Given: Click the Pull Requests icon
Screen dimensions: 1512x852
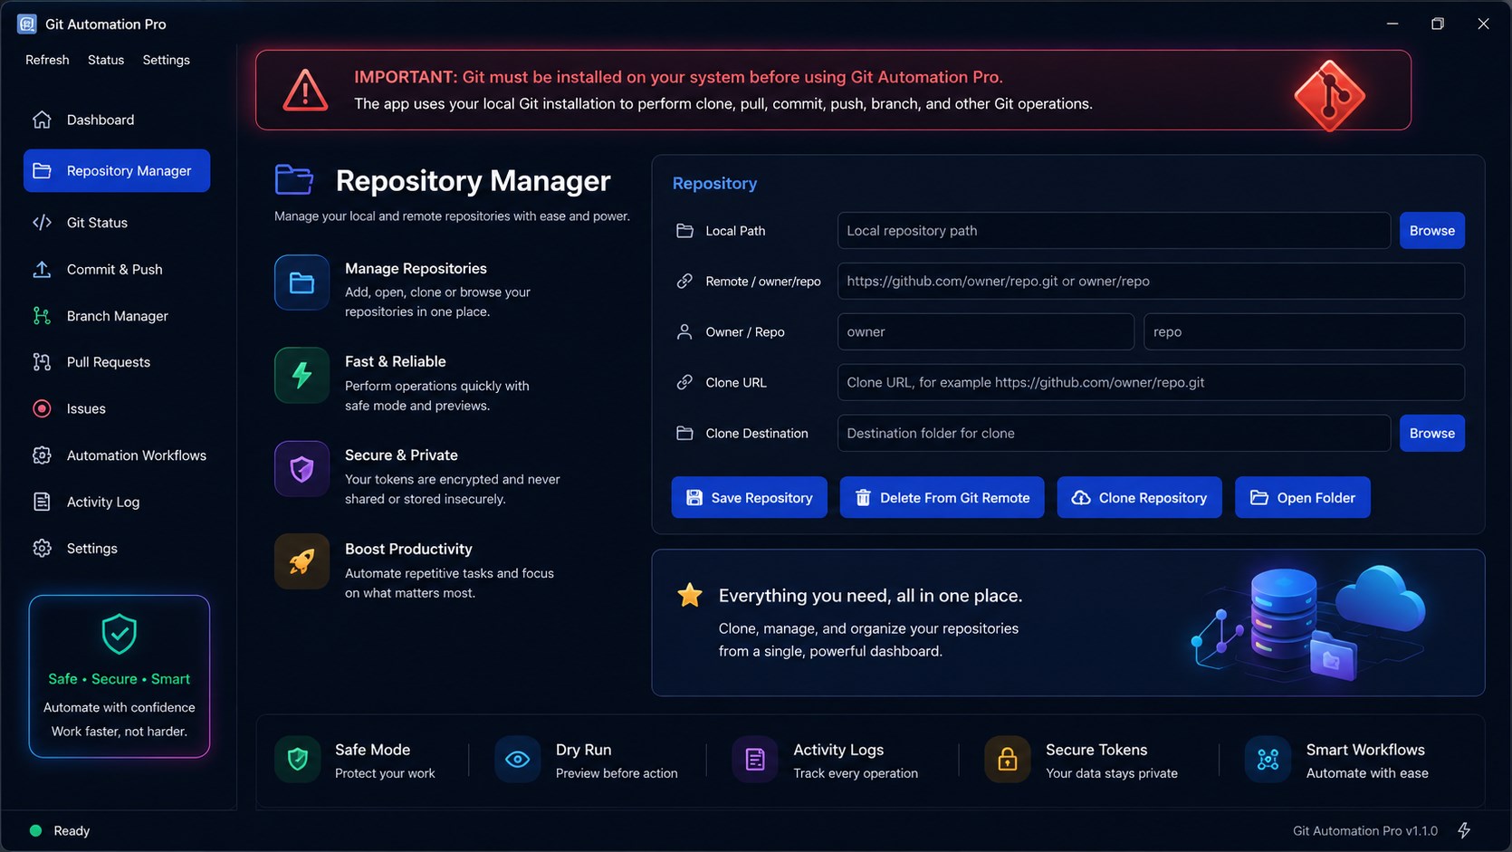Looking at the screenshot, I should [42, 362].
